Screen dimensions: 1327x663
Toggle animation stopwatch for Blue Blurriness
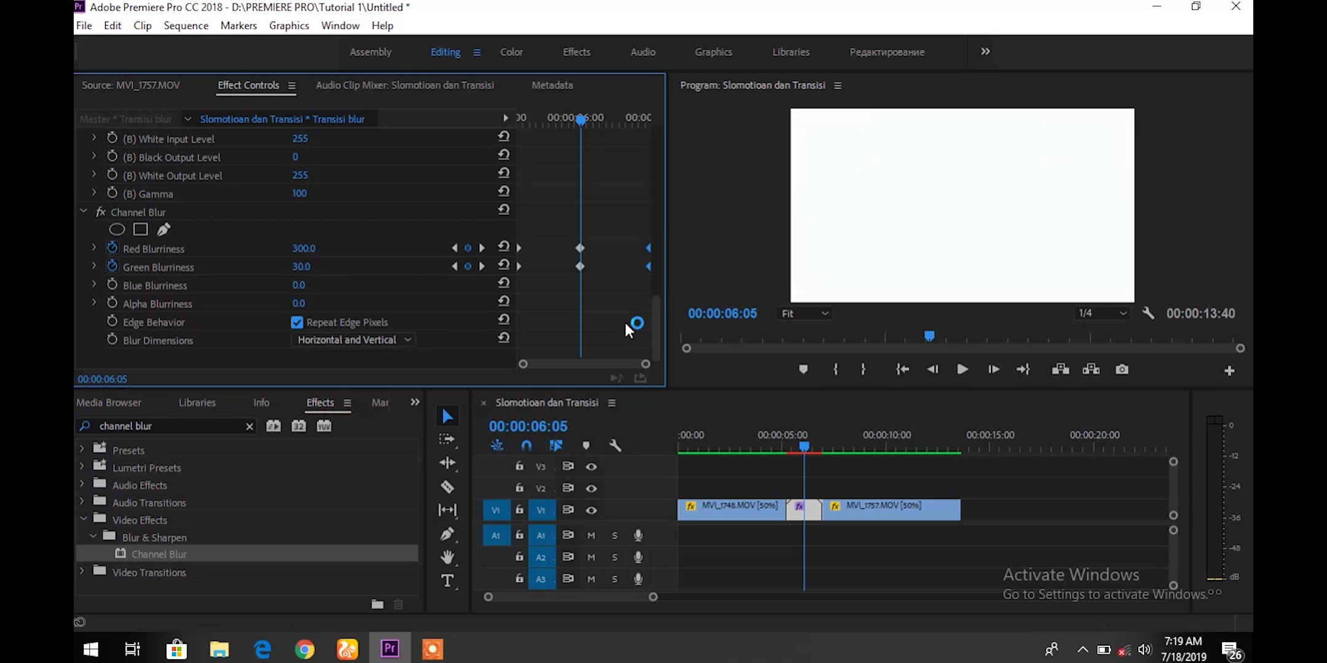[112, 285]
